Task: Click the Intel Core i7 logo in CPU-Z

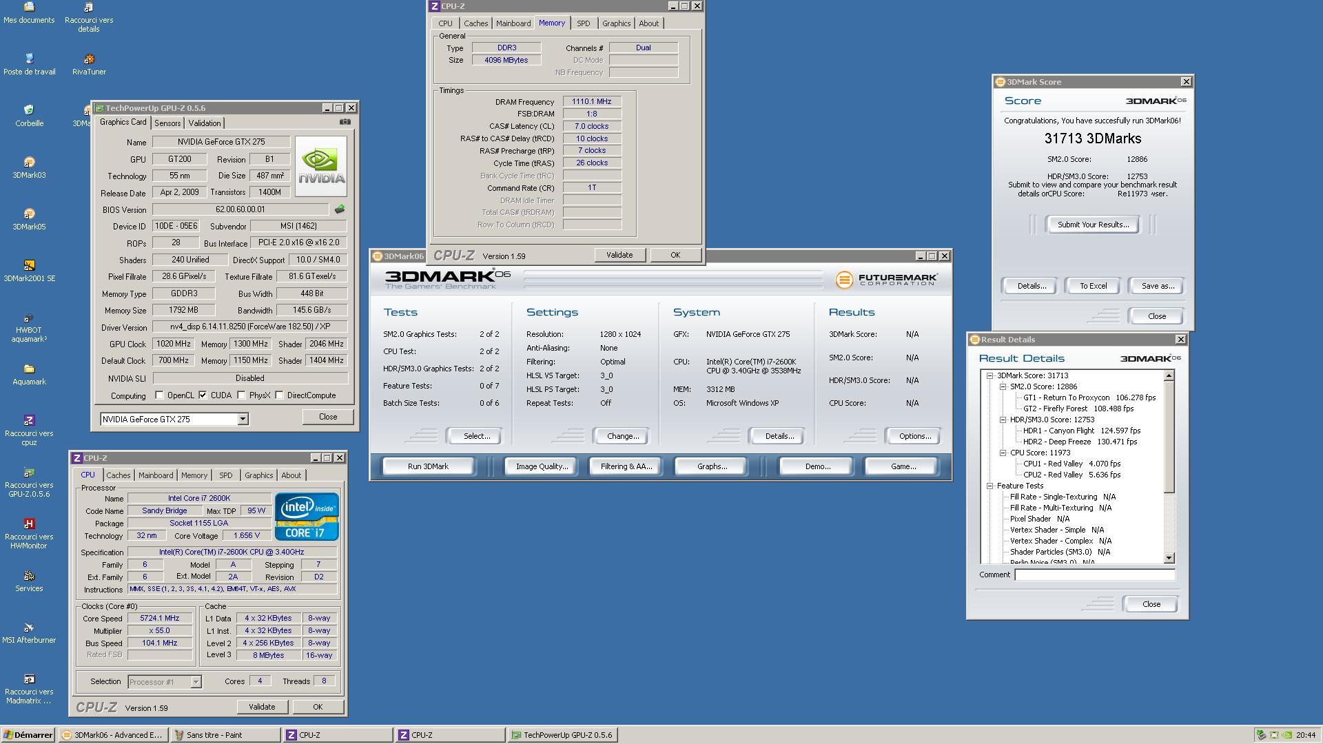Action: coord(307,516)
